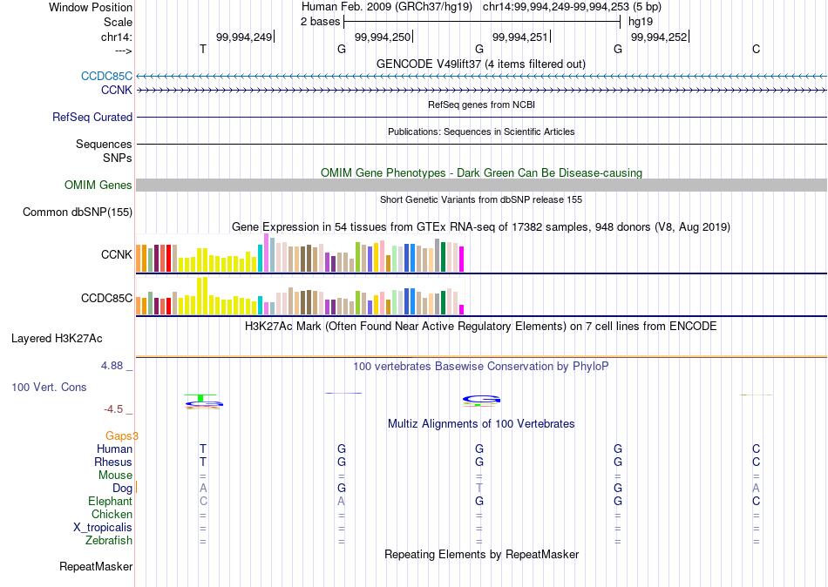Select the Dog species label
The image size is (828, 587).
coord(123,489)
